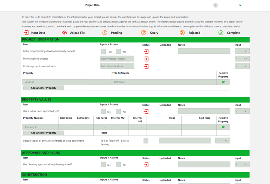Click the Bedrooms cell in property row
This screenshot has height=184, width=270.
pyautogui.click(x=67, y=127)
